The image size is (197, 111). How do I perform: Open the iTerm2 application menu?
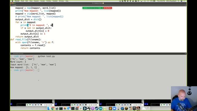[17, 1]
